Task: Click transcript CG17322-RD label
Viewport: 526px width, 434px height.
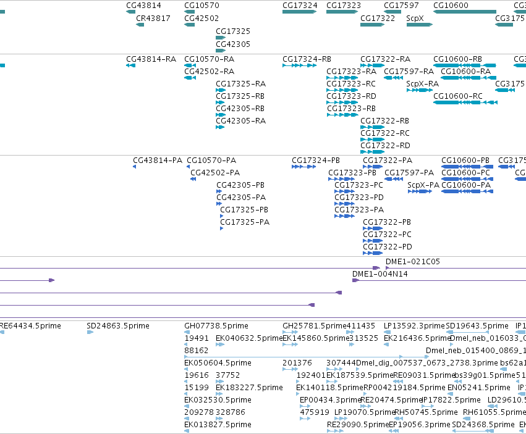Action: pyautogui.click(x=386, y=146)
